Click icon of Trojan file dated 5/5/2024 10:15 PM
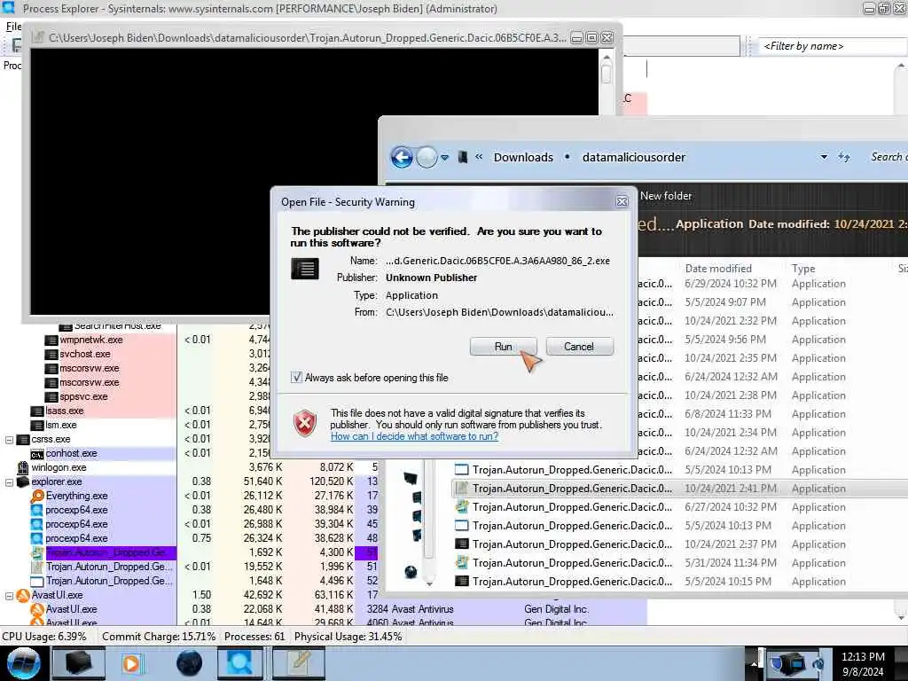This screenshot has height=681, width=908. coord(461,582)
